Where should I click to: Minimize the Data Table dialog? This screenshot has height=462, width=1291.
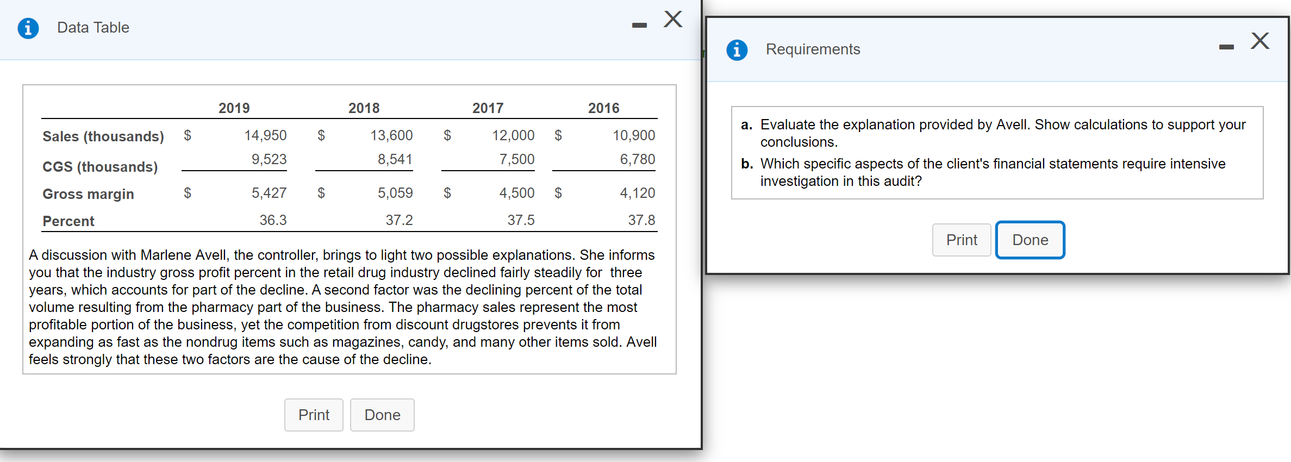(x=639, y=25)
